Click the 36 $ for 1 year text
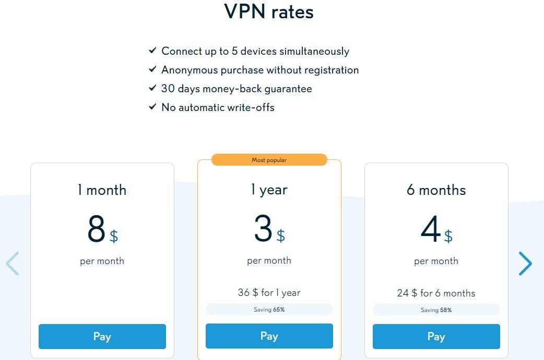The height and width of the screenshot is (360, 544). coord(269,293)
